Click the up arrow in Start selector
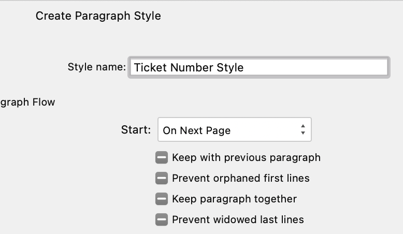 (303, 126)
